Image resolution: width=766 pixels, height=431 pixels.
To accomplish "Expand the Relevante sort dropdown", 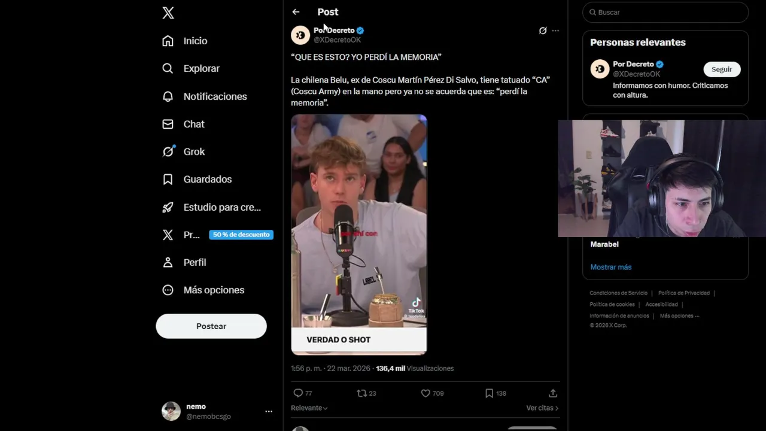I will coord(309,408).
